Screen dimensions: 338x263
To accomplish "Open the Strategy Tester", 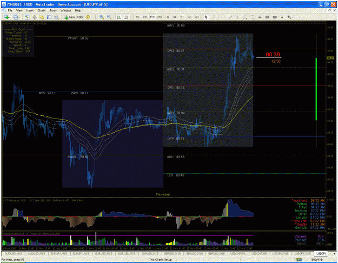I will pyautogui.click(x=56, y=17).
